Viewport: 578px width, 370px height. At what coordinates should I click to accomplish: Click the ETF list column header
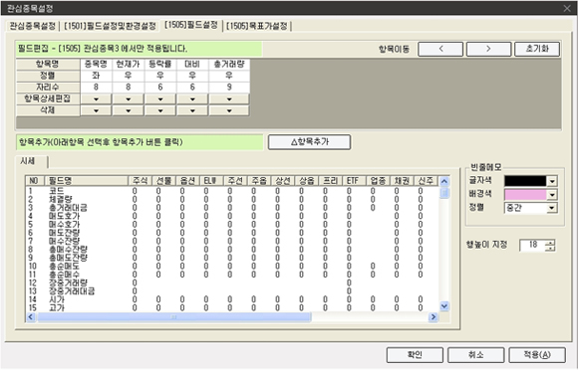tap(353, 181)
